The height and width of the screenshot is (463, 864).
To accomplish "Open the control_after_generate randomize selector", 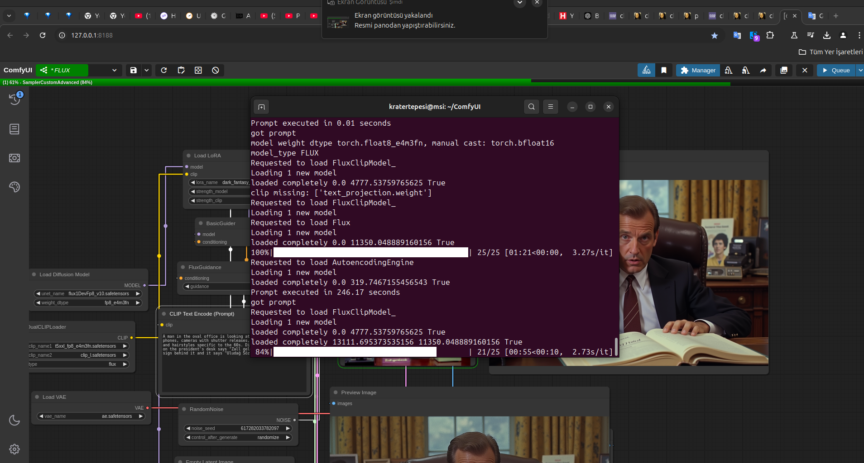I will pos(238,437).
